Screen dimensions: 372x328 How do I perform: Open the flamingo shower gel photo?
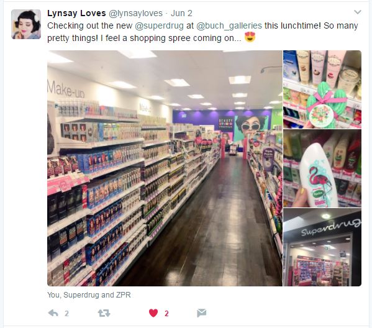pos(322,168)
